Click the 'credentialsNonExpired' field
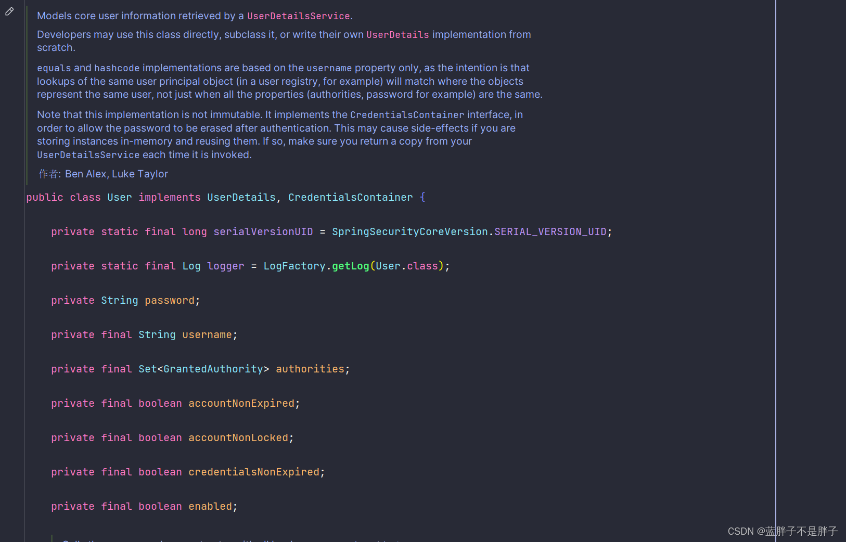 click(254, 472)
